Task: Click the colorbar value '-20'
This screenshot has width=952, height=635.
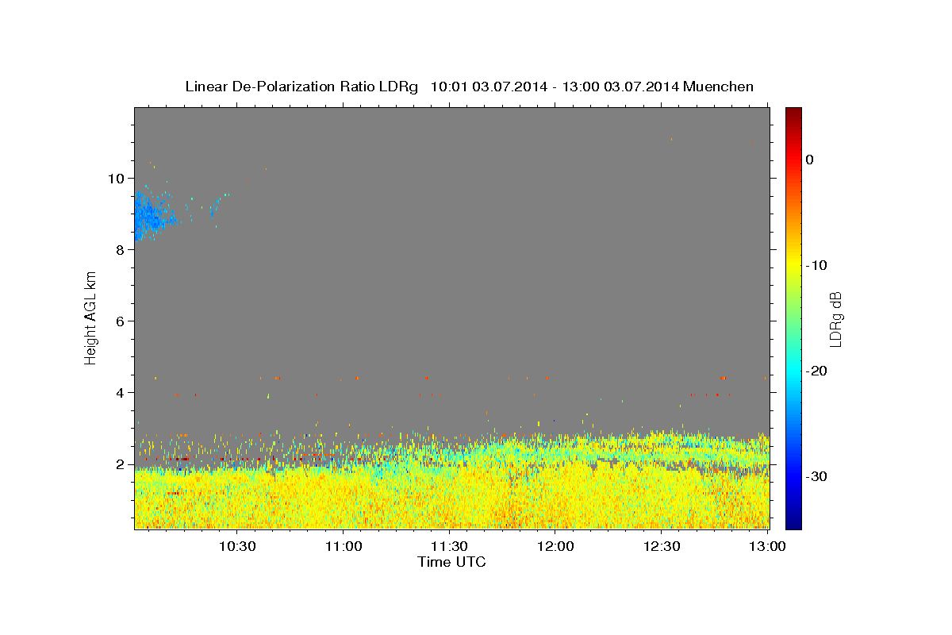Action: tap(817, 371)
